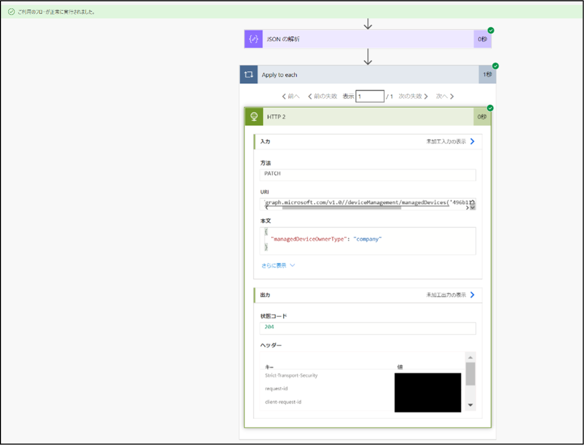584x445 pixels.
Task: Click the 0秒 duration on HTTP 2
Action: click(482, 116)
